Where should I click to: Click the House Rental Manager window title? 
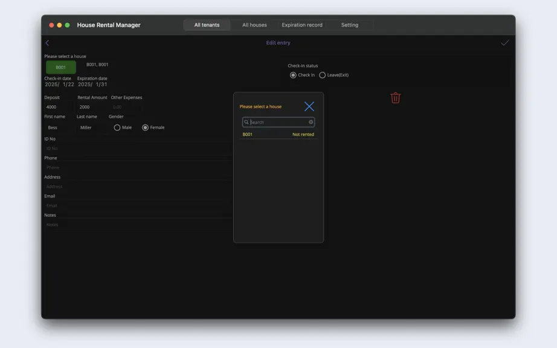pyautogui.click(x=109, y=25)
